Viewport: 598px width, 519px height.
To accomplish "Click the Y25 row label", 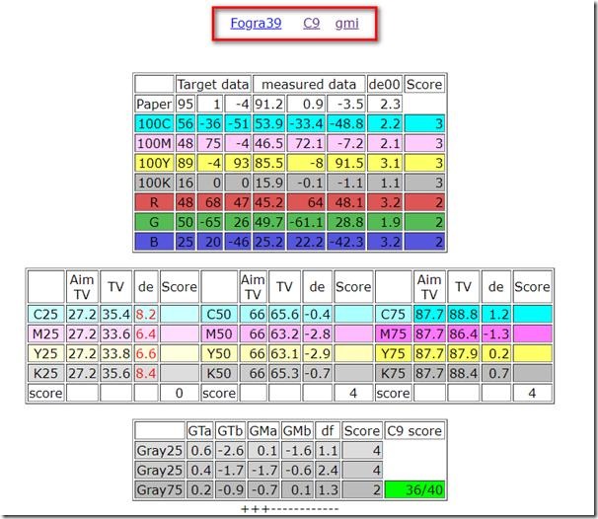I will point(45,353).
